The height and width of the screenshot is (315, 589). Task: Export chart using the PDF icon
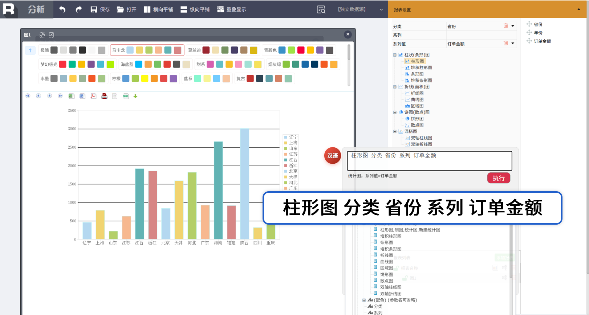point(93,96)
